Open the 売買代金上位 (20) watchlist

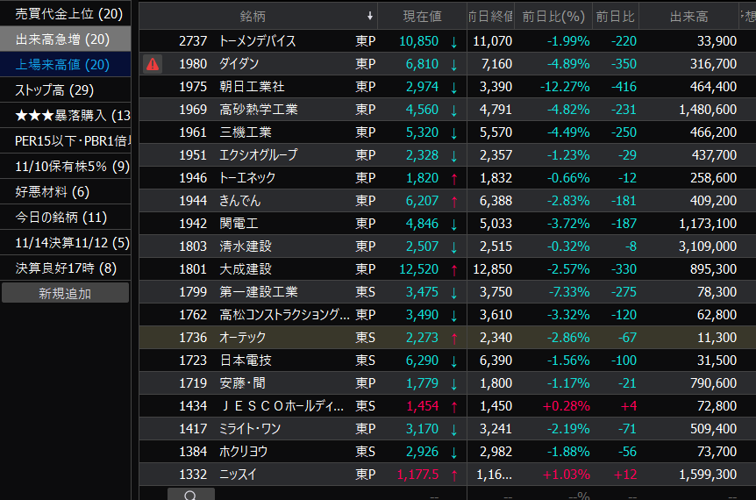coord(66,13)
